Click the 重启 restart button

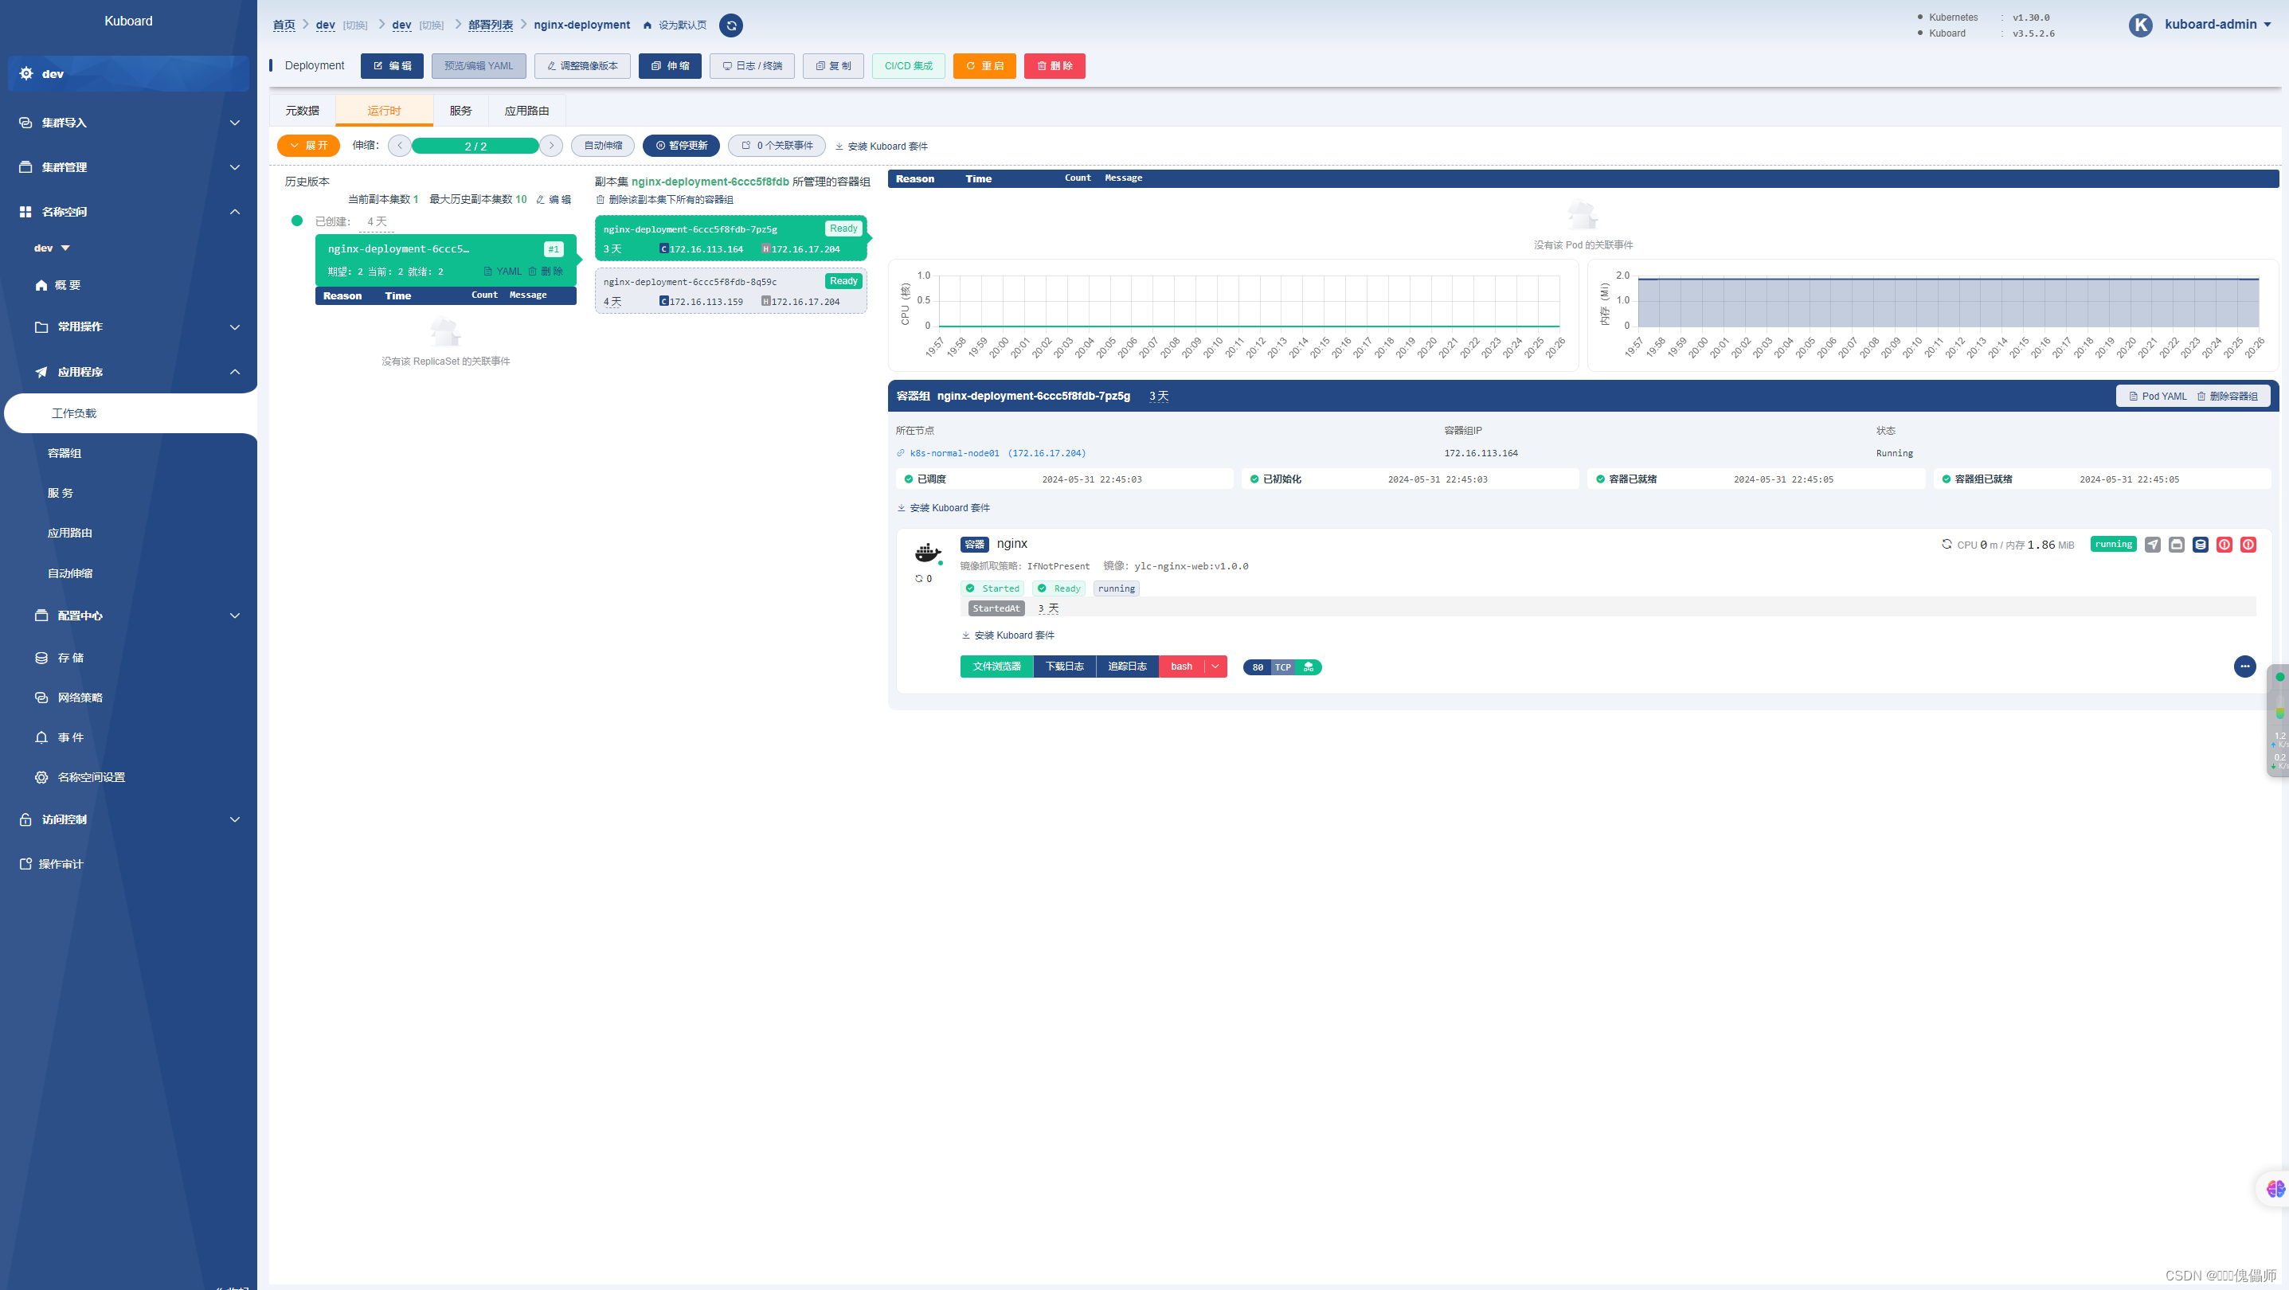[x=984, y=66]
